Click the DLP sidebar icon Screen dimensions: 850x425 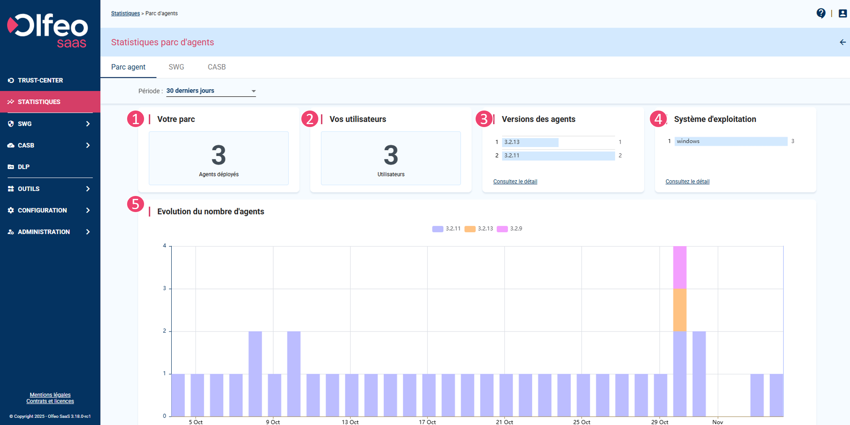tap(11, 167)
